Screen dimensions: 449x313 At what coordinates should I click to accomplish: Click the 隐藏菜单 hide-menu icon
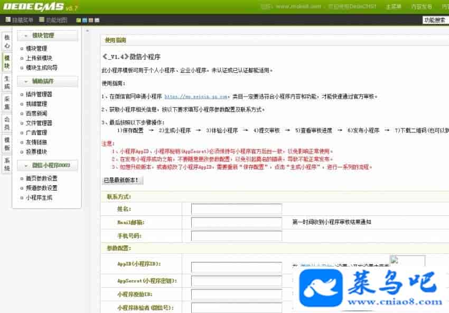(x=8, y=20)
